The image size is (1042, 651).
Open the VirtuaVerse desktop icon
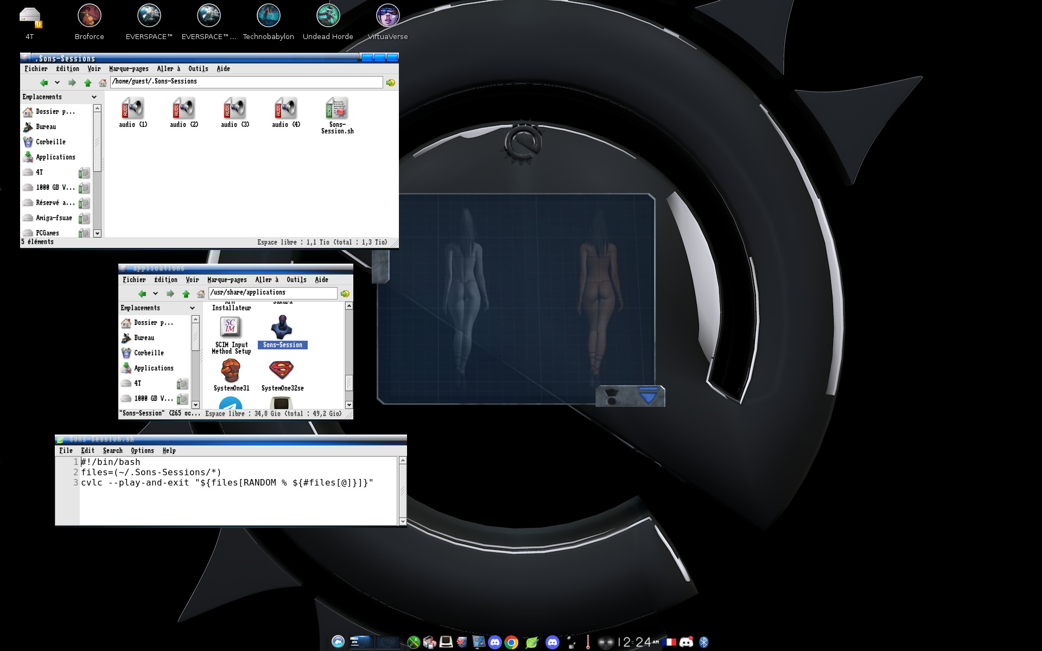tap(387, 22)
